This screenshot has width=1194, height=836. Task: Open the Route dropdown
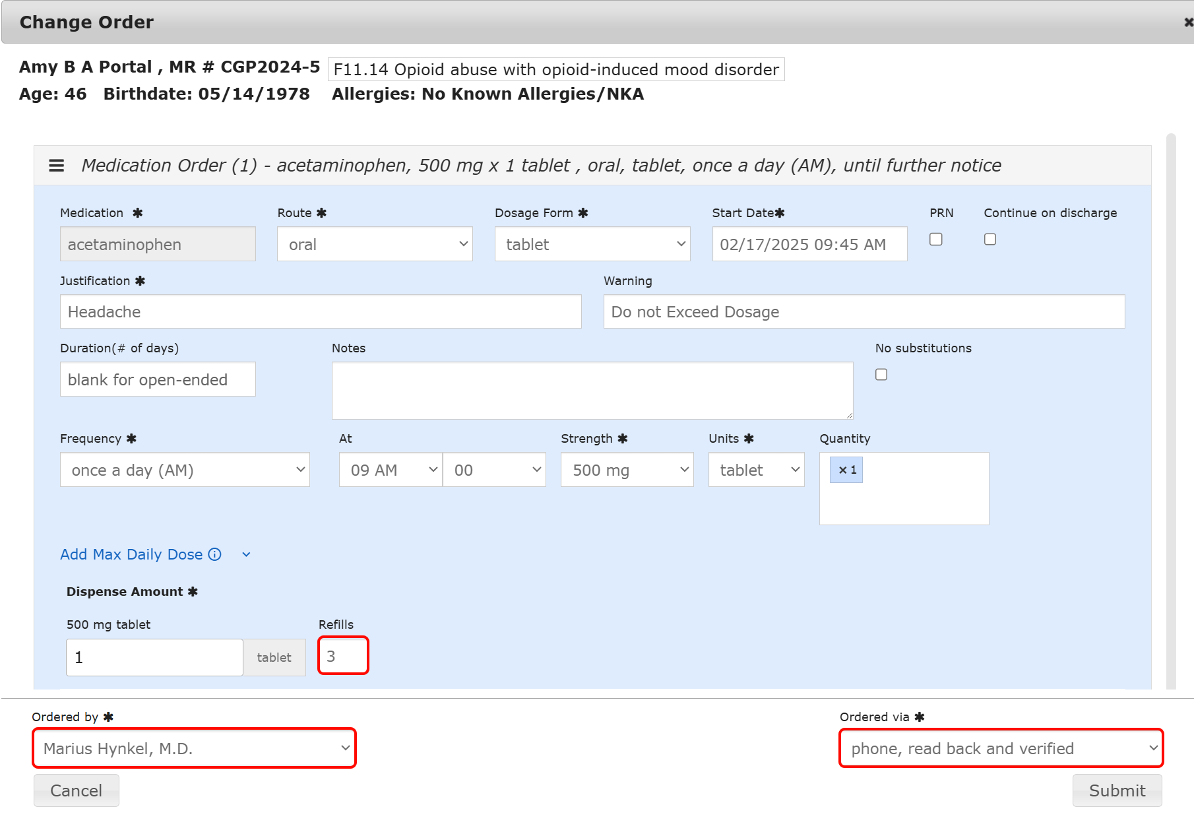[x=375, y=244]
